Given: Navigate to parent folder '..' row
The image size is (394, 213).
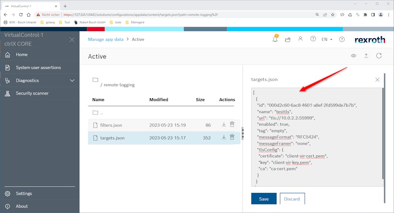Looking at the screenshot, I should pos(161,113).
